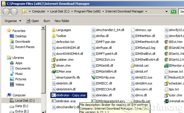Screen dimensions: 184x113
Task: Click the green Refresh button beside address bar
Action: pyautogui.click(x=174, y=12)
